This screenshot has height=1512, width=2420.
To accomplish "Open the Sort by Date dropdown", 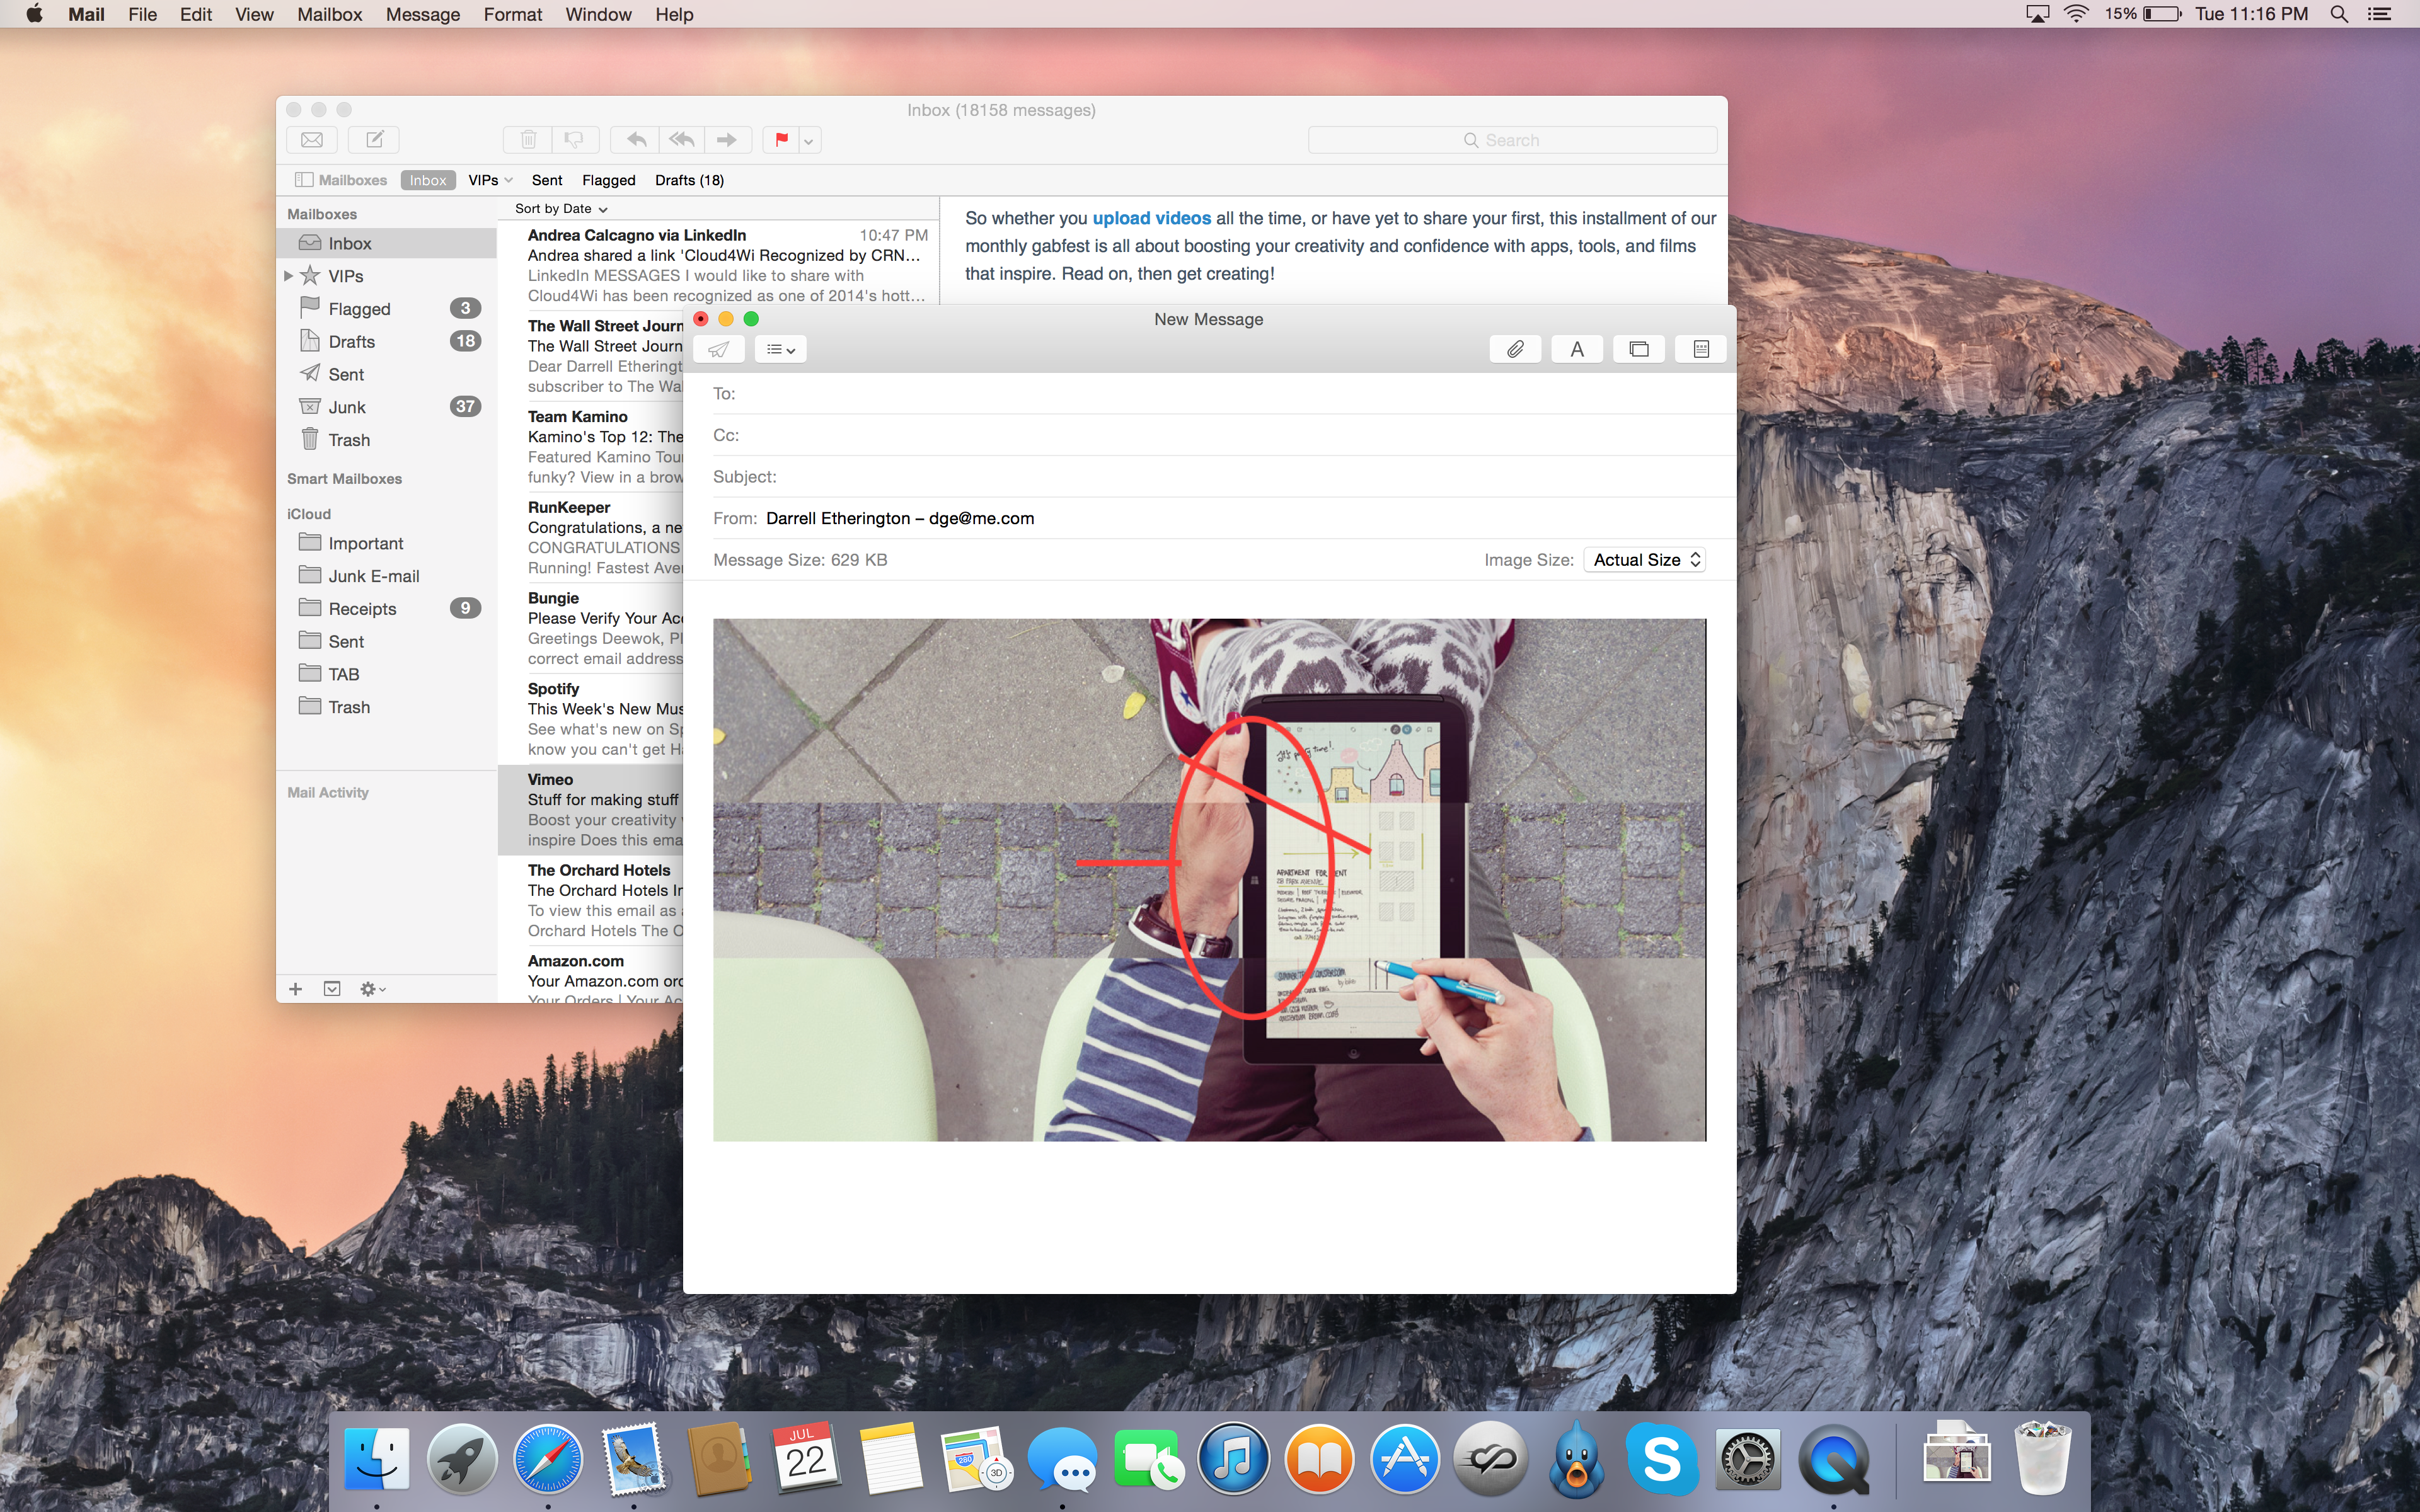I will pos(560,209).
